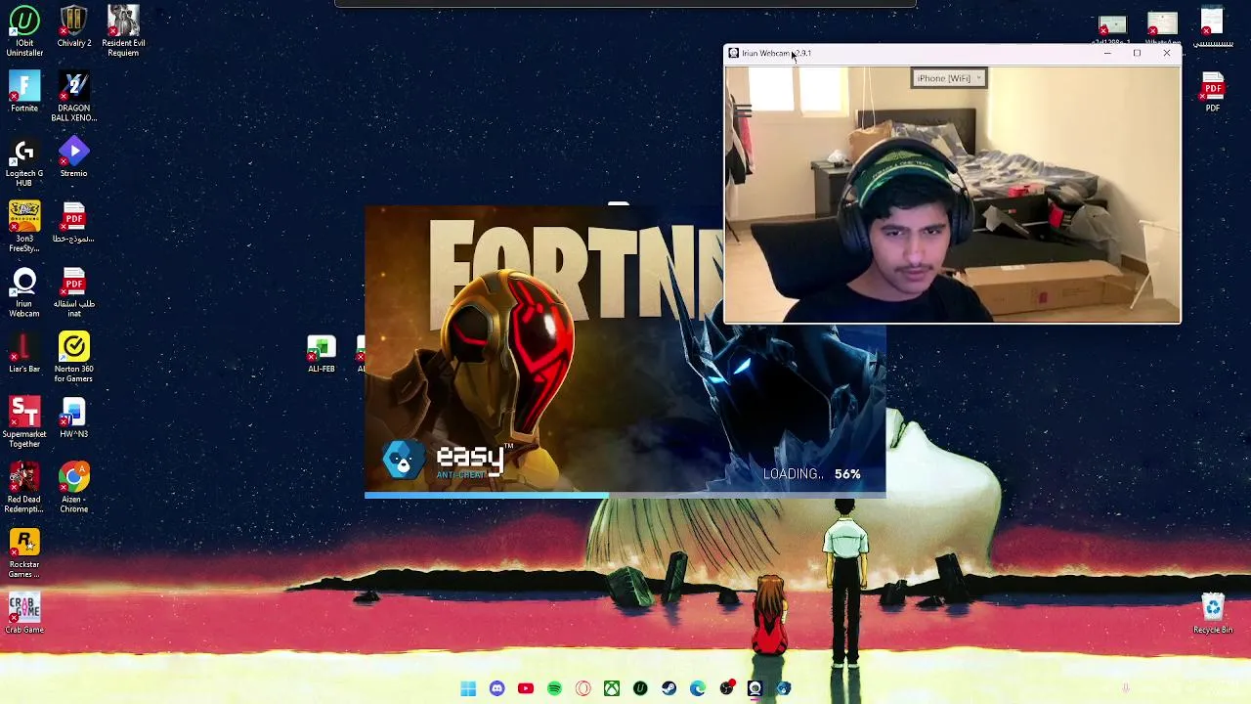Click the Iriun Webcam title bar app icon
The width and height of the screenshot is (1251, 704).
coord(733,53)
